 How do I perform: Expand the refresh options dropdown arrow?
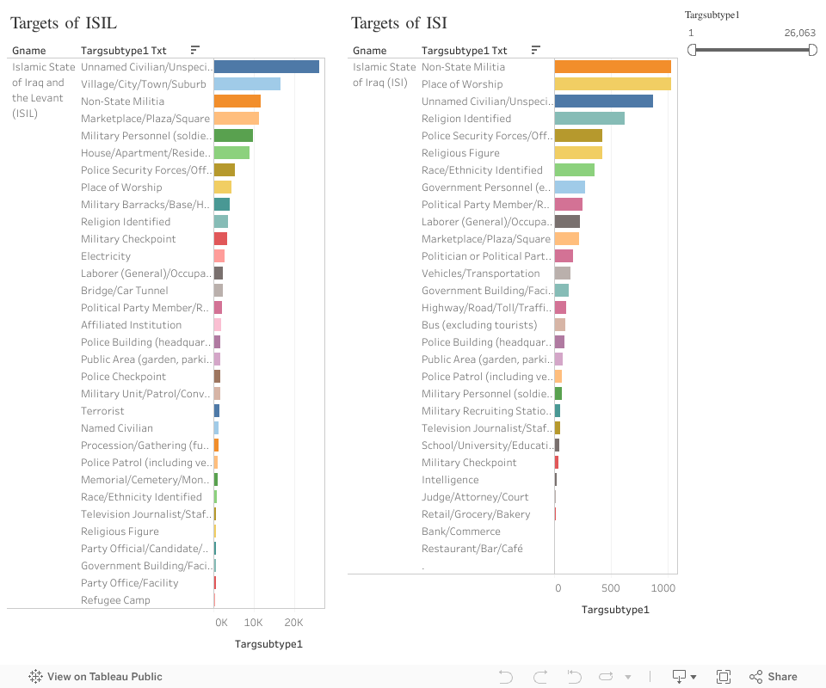(x=628, y=677)
